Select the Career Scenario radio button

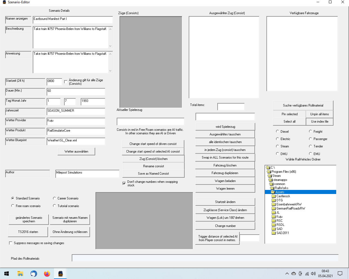(55, 198)
